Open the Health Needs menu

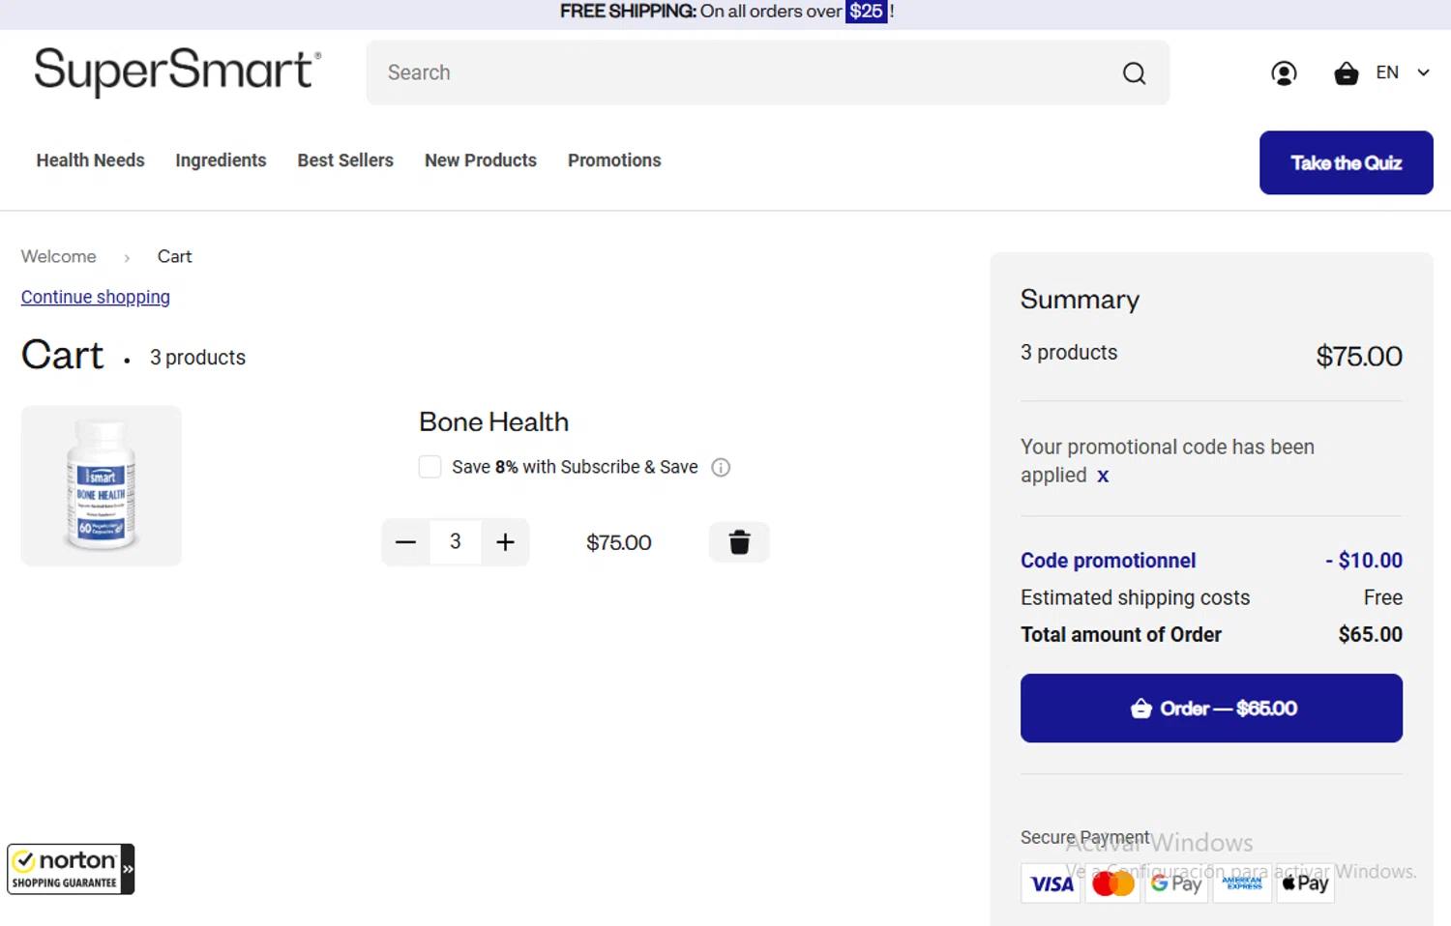point(91,160)
